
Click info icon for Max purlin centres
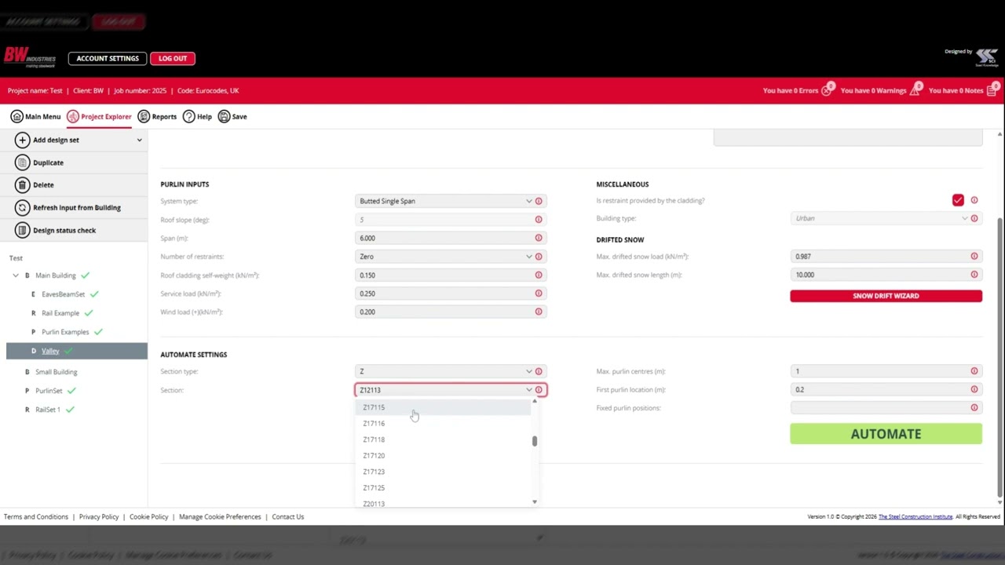pyautogui.click(x=974, y=371)
